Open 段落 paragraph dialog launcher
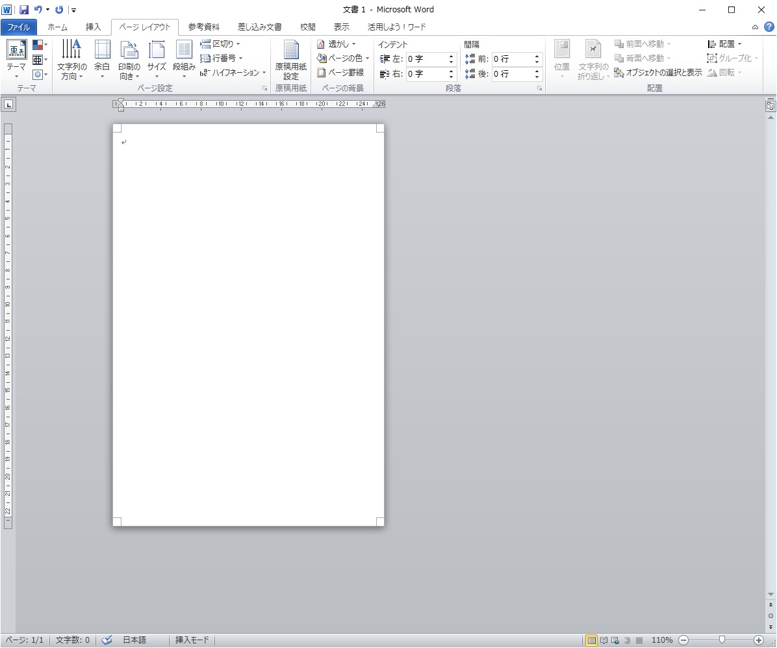 539,88
